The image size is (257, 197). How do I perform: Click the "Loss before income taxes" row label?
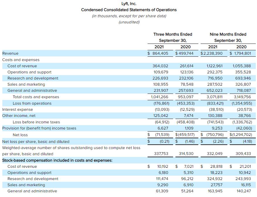click(36, 122)
